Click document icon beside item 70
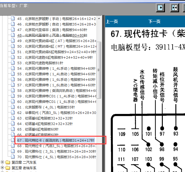 click(x=13, y=157)
